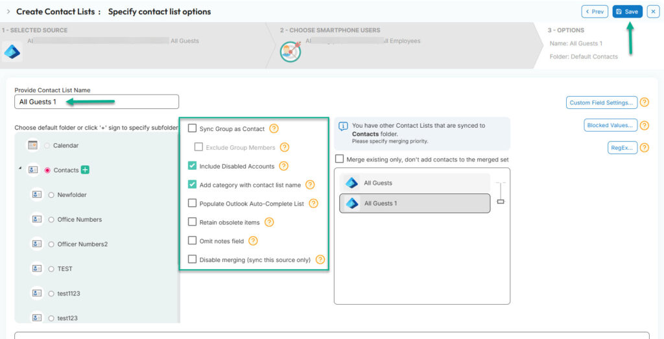Viewport: 664px width, 339px height.
Task: Open Blocked Values dialog
Action: (610, 125)
